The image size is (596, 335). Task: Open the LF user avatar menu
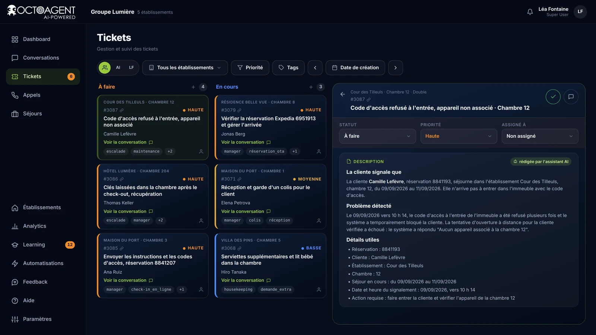[x=580, y=12]
